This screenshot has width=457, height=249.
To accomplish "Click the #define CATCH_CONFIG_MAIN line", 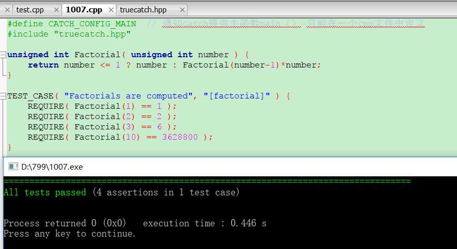I will (x=72, y=24).
